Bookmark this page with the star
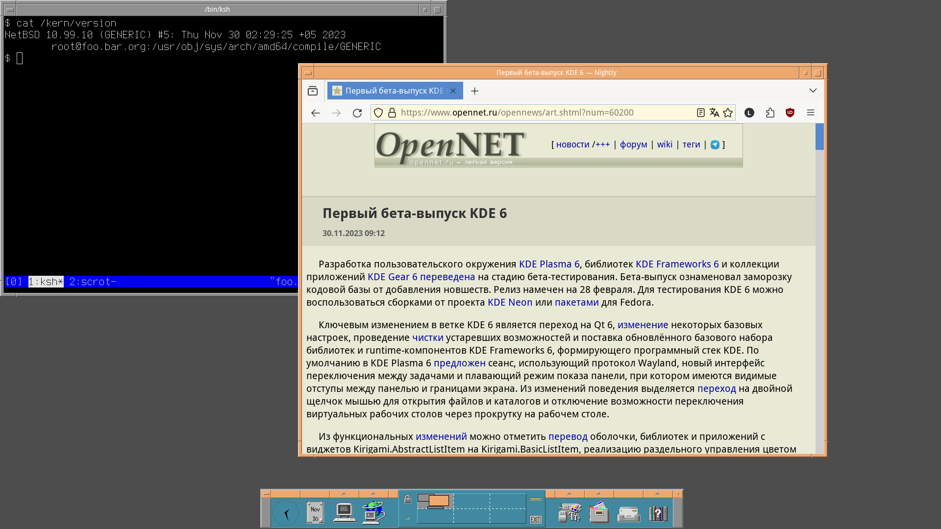Image resolution: width=941 pixels, height=529 pixels. [x=728, y=113]
